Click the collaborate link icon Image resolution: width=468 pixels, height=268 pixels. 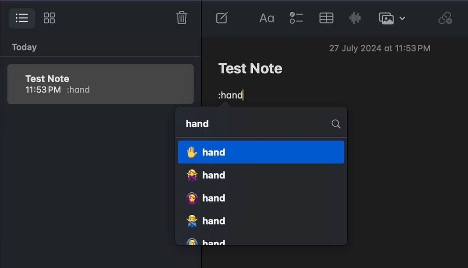445,18
